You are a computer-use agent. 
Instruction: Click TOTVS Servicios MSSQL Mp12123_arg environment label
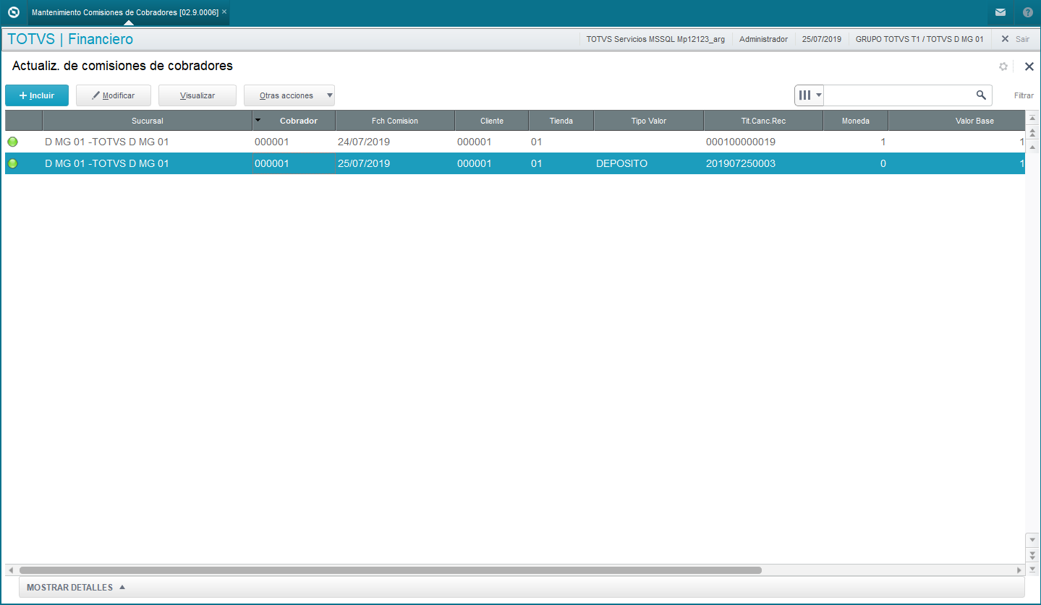coord(655,39)
